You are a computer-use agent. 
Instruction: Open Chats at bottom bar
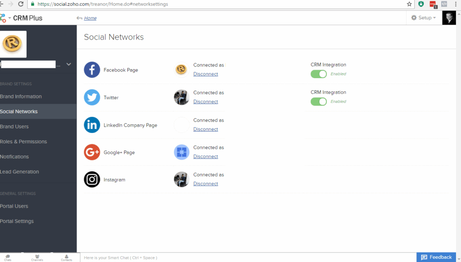coord(8,258)
